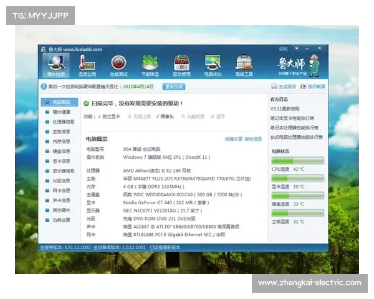Click the 主板温度 progress bar

[298, 213]
